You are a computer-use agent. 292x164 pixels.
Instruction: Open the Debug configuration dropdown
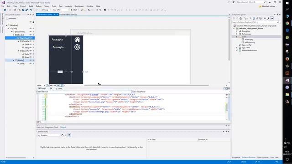(x=47, y=10)
